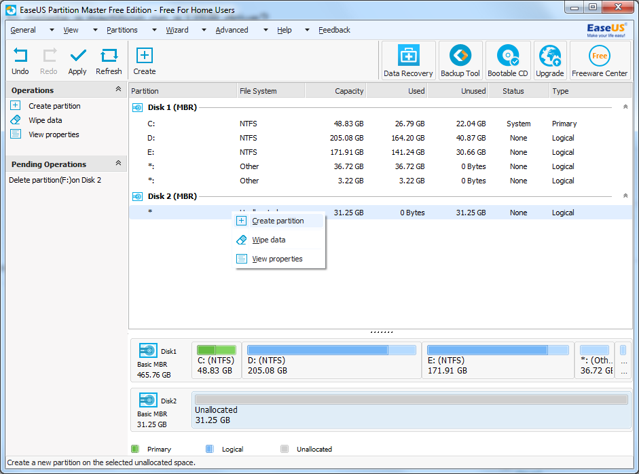639x474 pixels.
Task: Collapse the Pending Operations panel
Action: click(118, 163)
